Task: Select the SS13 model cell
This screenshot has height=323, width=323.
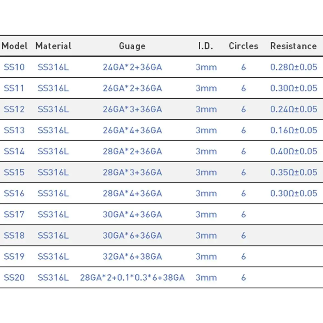Action: click(14, 130)
